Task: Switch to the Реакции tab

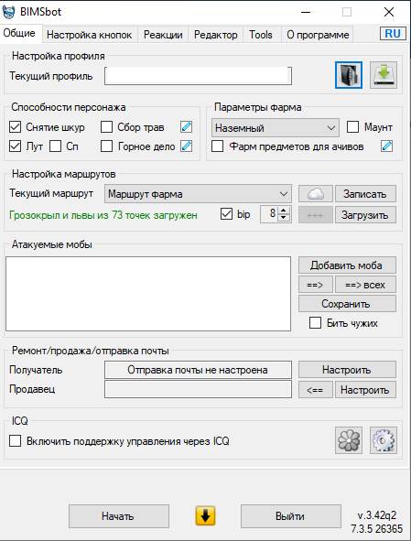Action: click(163, 35)
